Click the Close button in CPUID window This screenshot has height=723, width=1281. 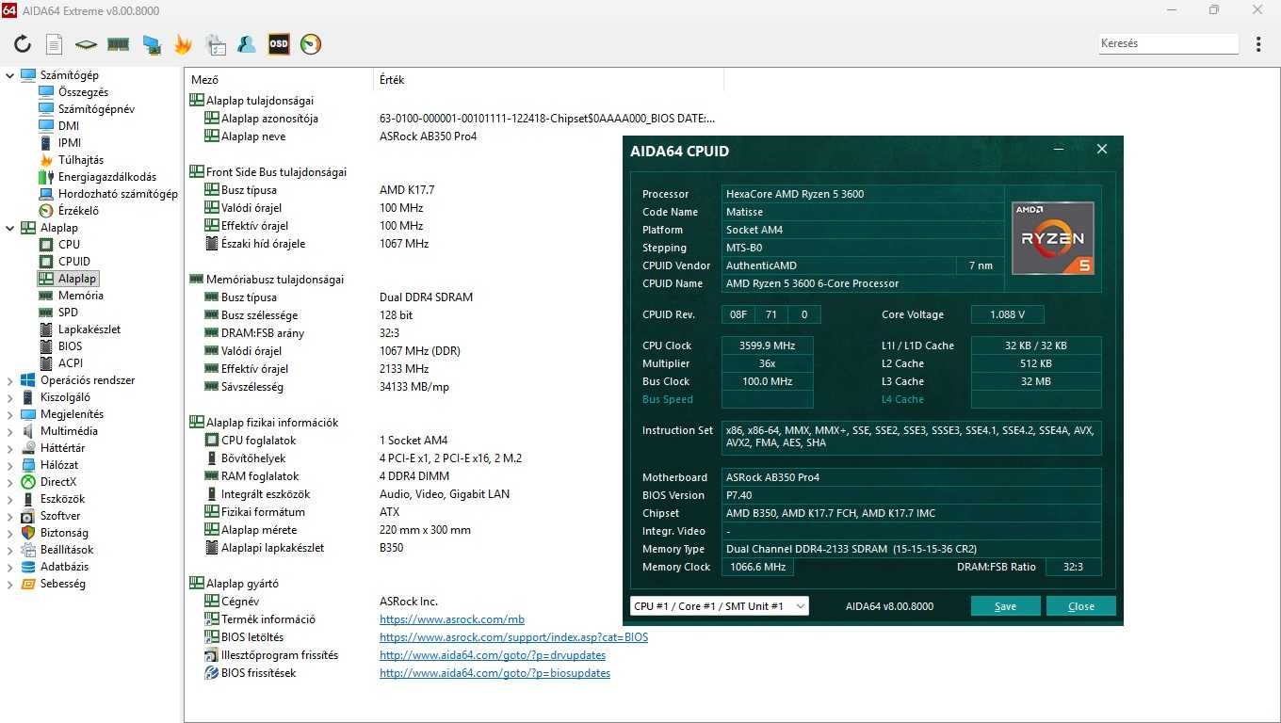click(1081, 606)
